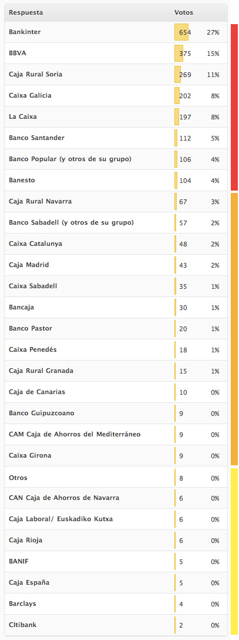Click the Votos column header

point(184,13)
